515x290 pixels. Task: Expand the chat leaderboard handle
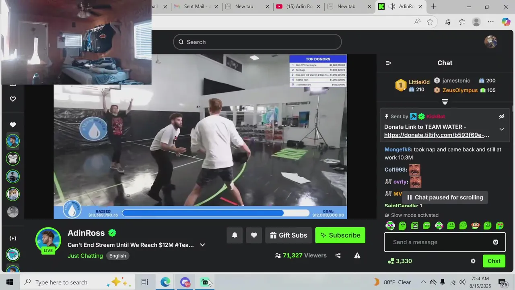pos(445,101)
